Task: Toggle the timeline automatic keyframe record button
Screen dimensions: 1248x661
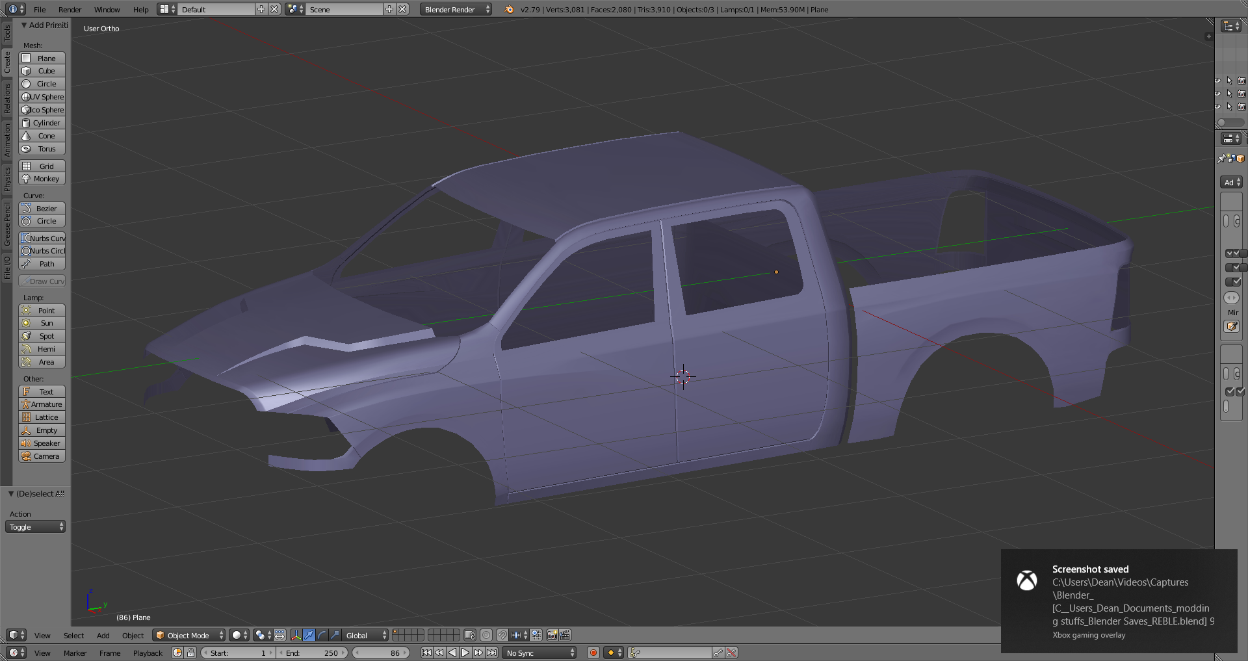Action: pyautogui.click(x=593, y=653)
